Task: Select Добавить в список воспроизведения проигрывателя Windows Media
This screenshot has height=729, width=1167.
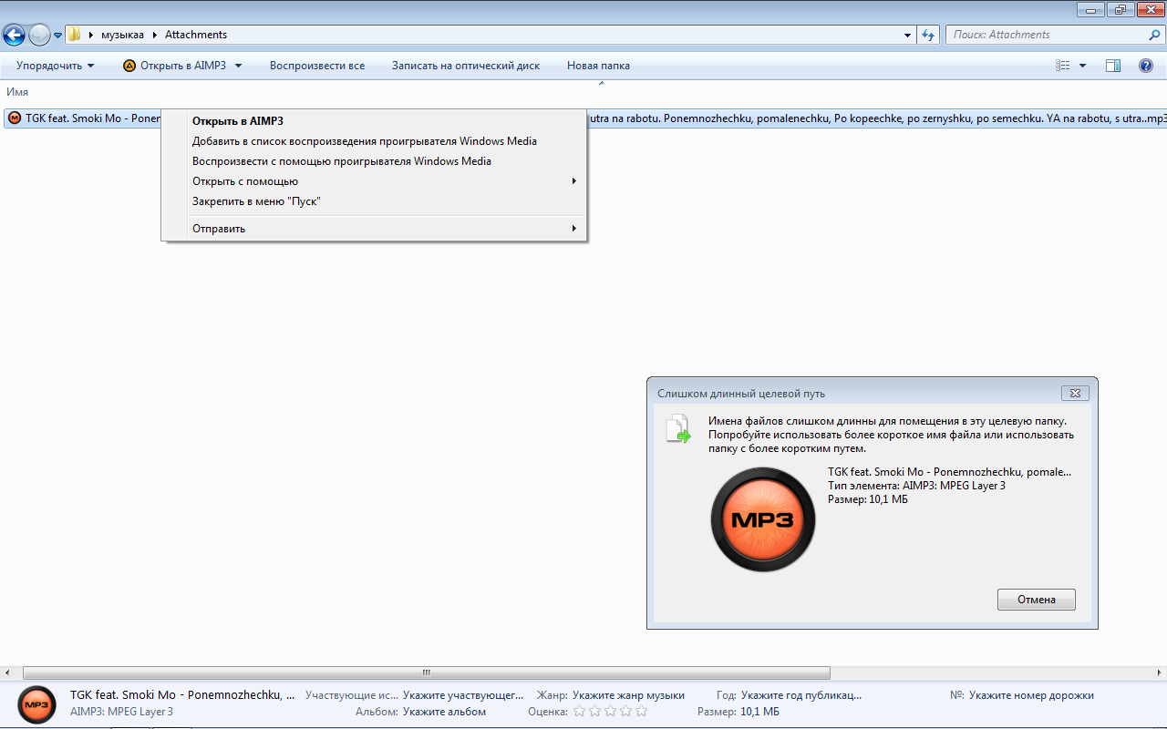Action: click(374, 141)
